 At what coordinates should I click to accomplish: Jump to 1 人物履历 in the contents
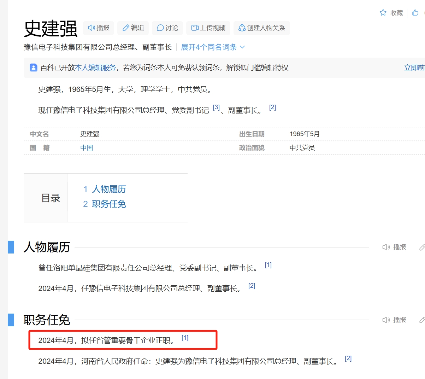coord(105,189)
